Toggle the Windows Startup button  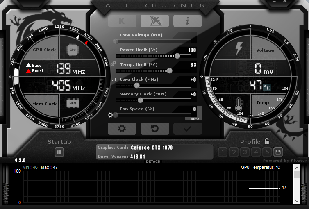tap(59, 152)
